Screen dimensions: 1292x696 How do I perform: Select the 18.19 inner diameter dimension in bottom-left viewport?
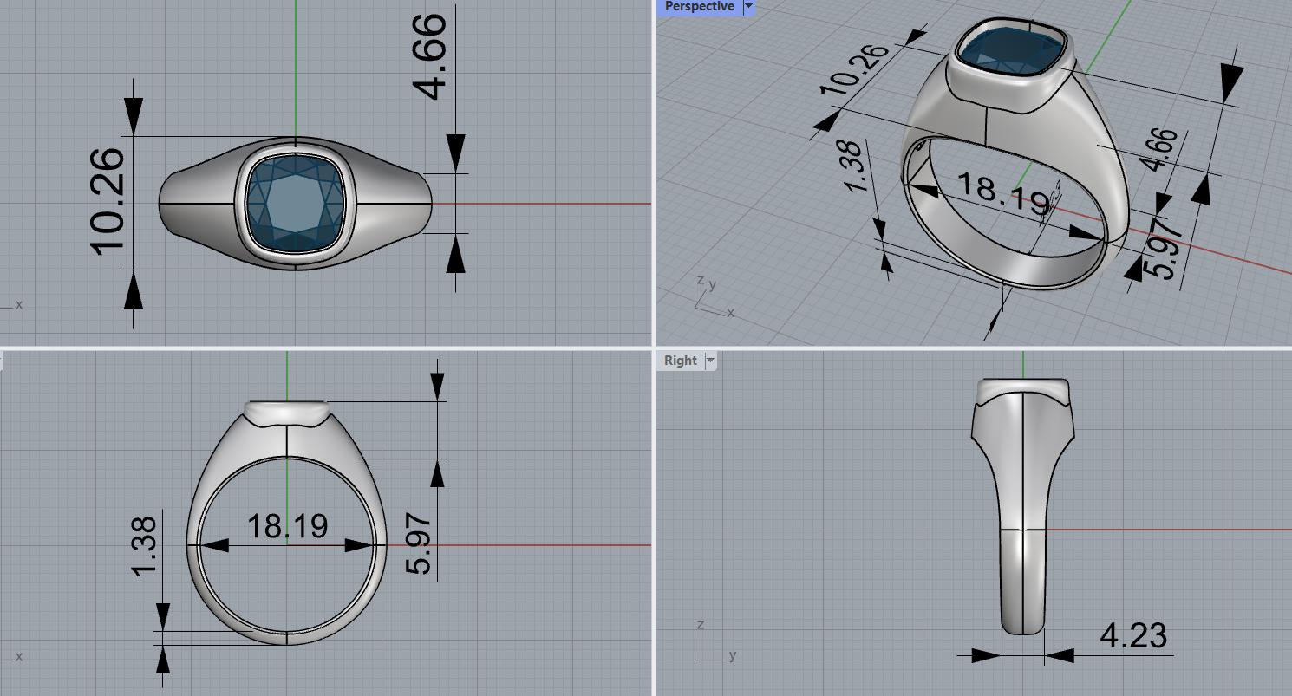[x=287, y=526]
